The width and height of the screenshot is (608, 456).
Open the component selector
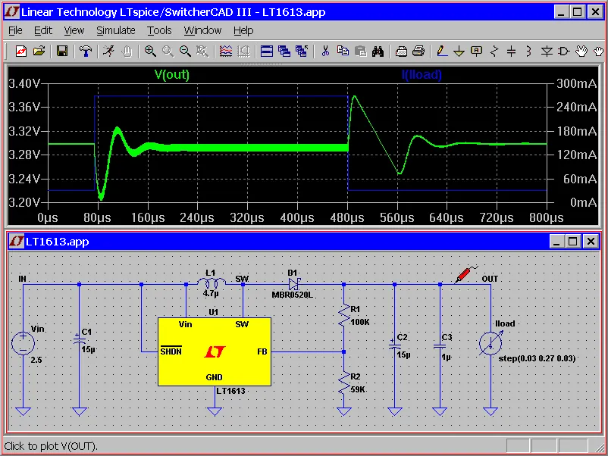pyautogui.click(x=564, y=51)
